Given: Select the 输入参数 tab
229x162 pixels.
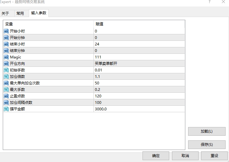Looking at the screenshot, I should [x=39, y=13].
